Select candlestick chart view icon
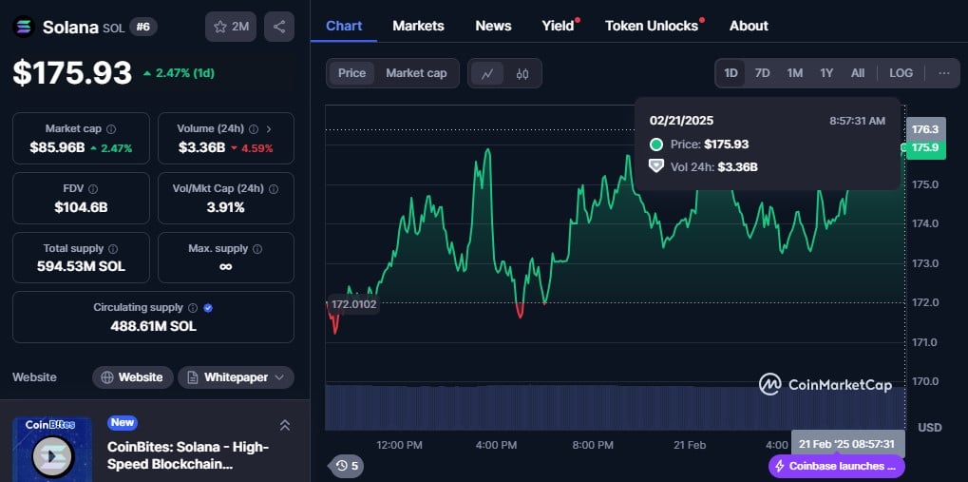Viewport: 968px width, 482px height. tap(522, 73)
